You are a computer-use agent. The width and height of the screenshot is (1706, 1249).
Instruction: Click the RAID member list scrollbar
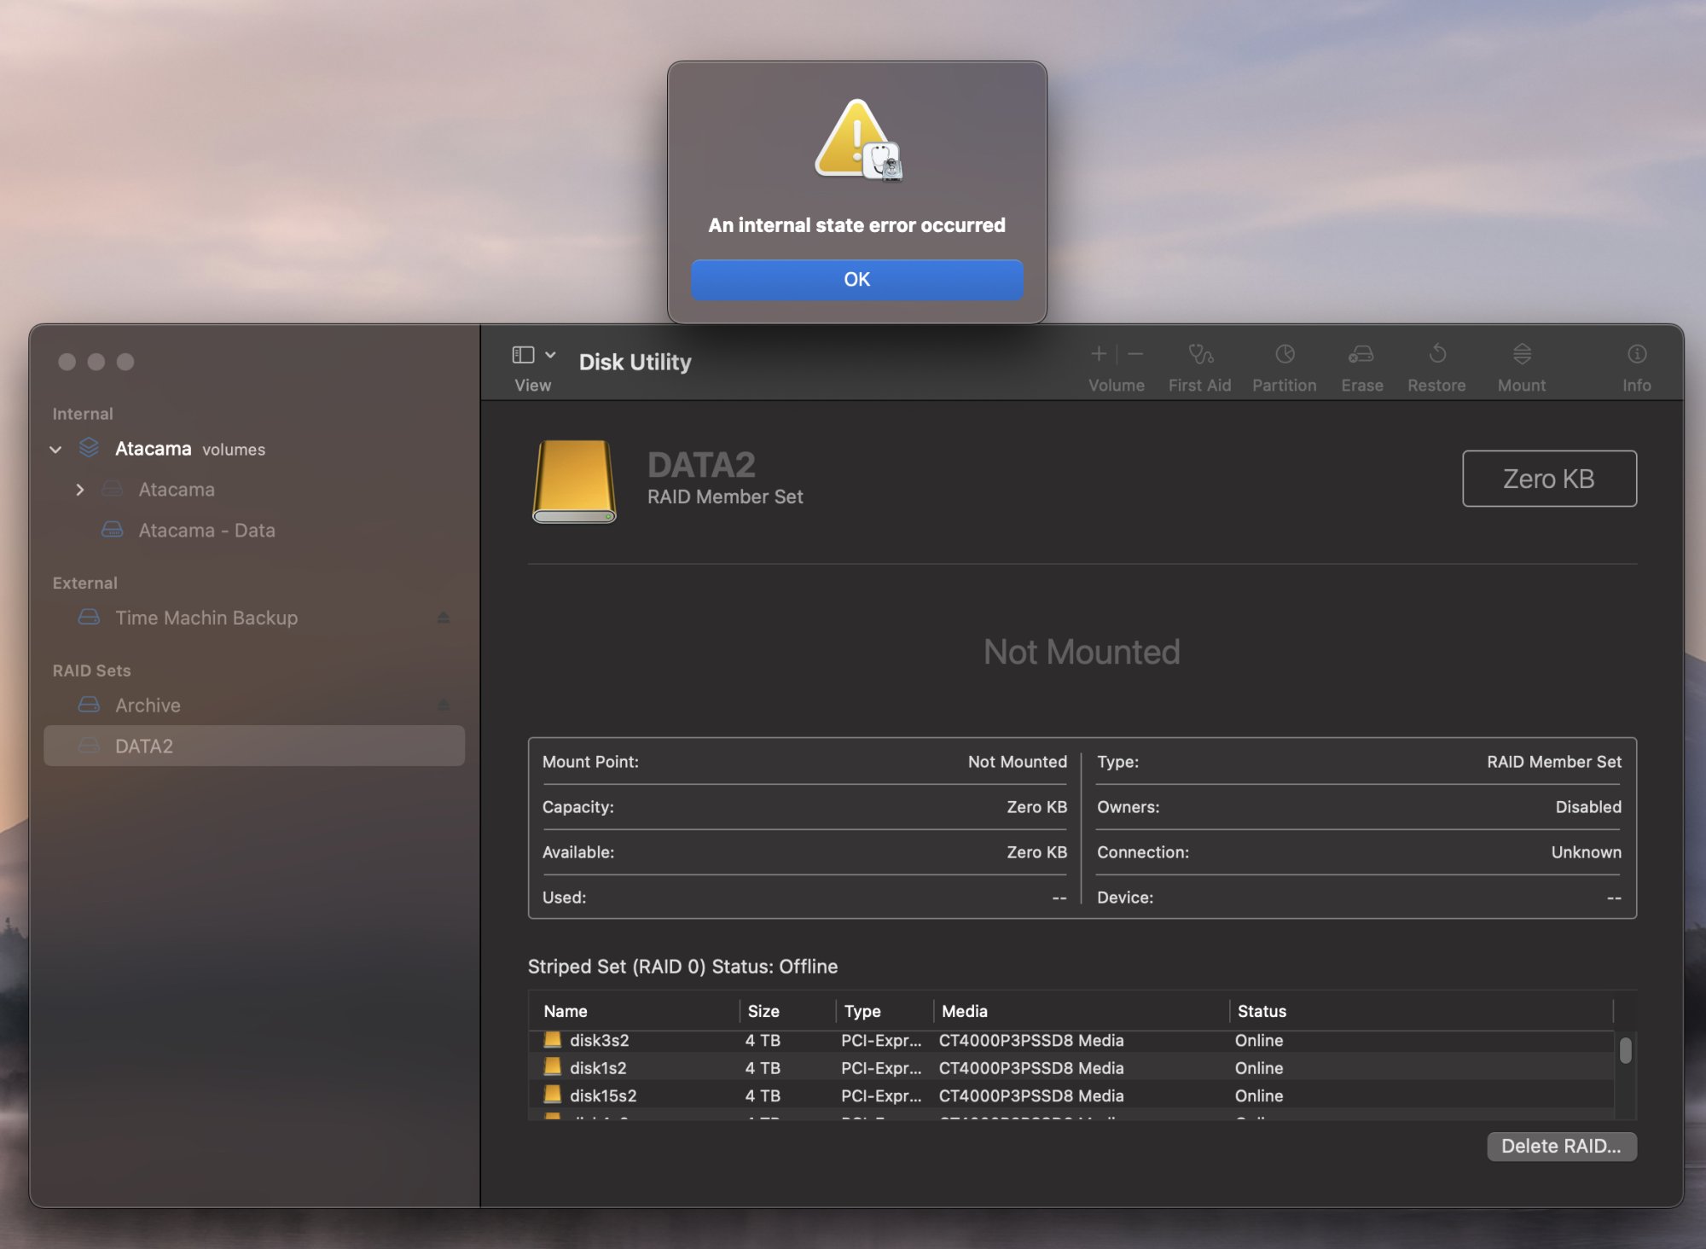1626,1050
